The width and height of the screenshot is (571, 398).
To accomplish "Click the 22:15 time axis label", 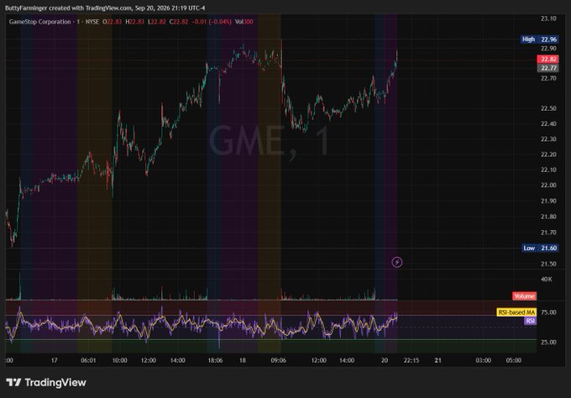I will [x=411, y=360].
